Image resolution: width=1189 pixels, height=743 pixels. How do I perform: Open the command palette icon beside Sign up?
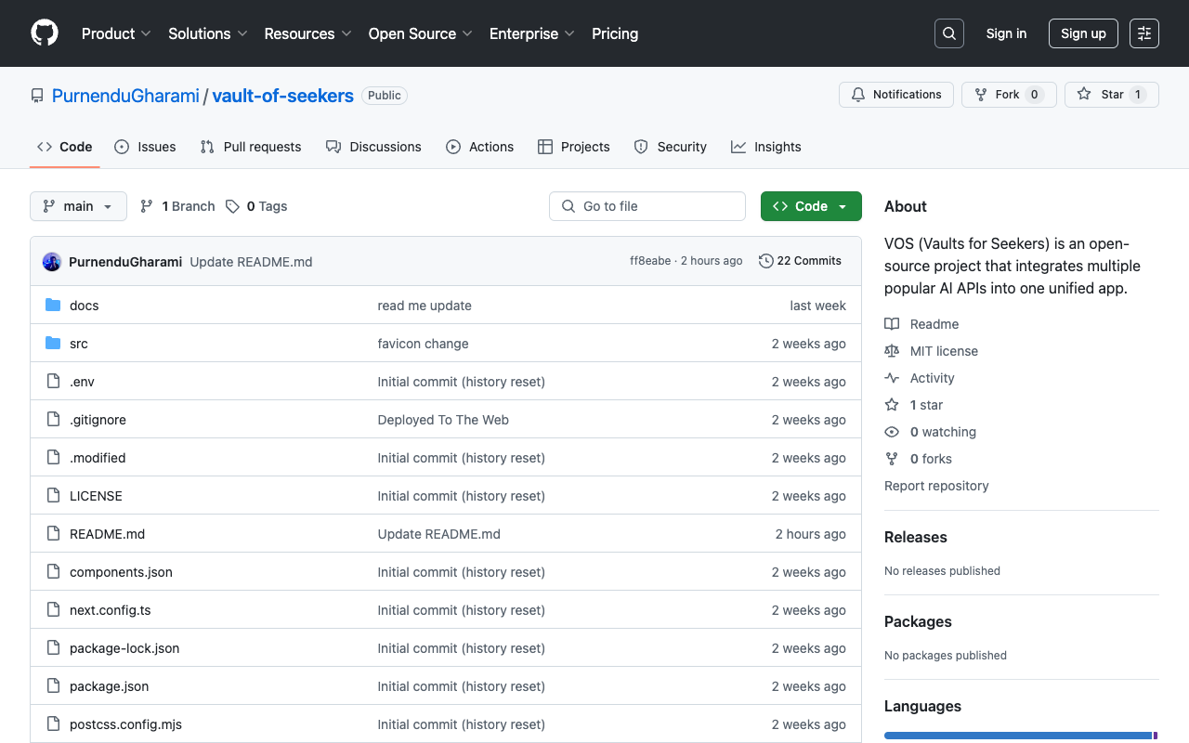(1143, 33)
